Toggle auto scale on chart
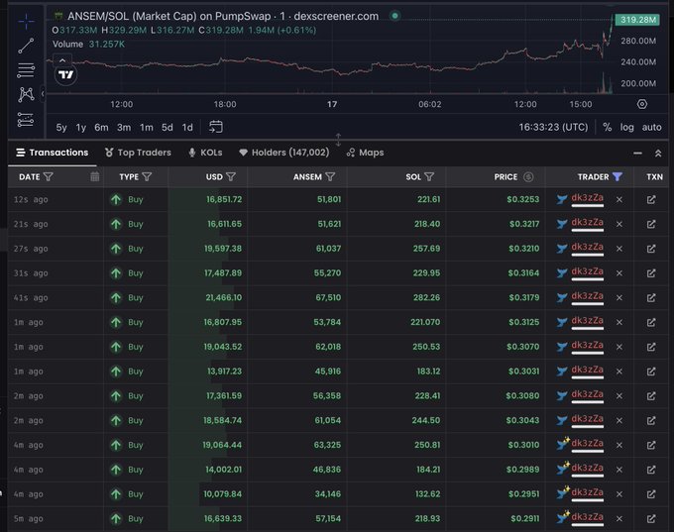 pyautogui.click(x=651, y=127)
